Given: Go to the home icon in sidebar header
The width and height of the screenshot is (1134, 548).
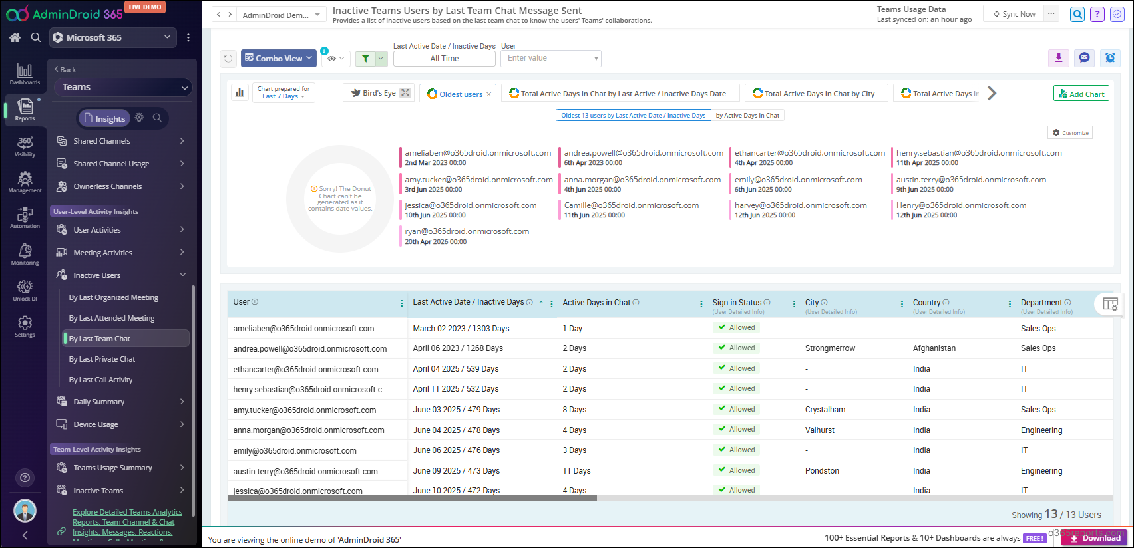Looking at the screenshot, I should (15, 38).
